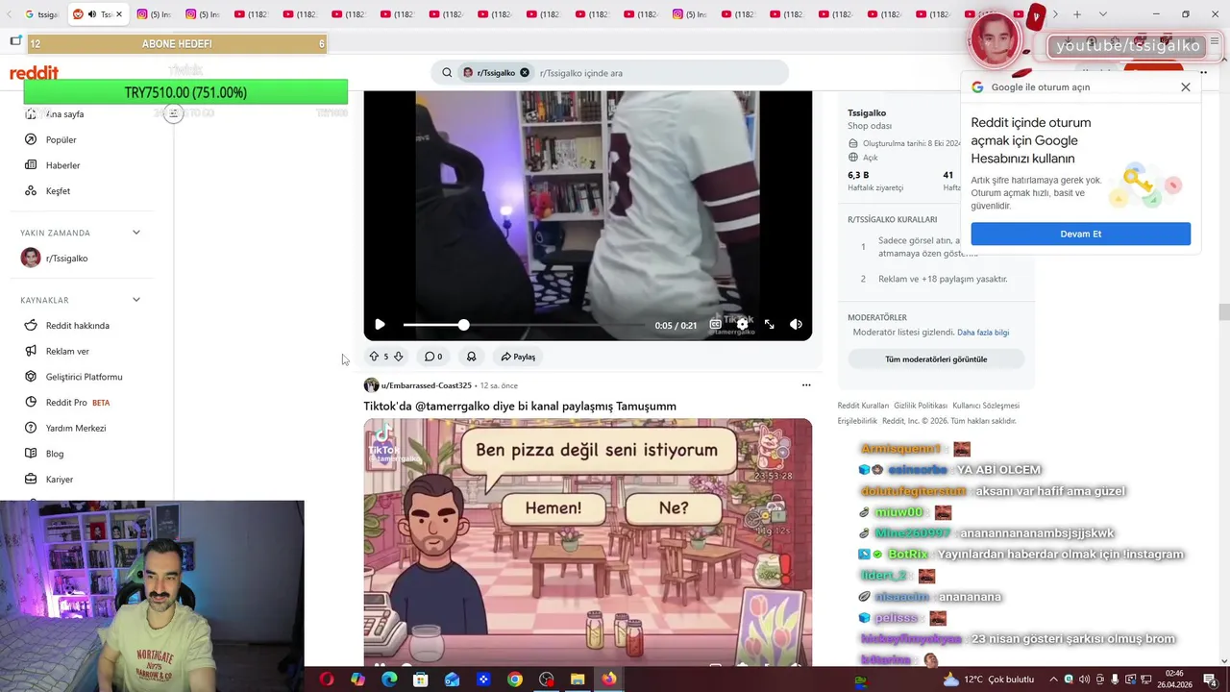Open r/Tssigalko from recent list

[66, 259]
